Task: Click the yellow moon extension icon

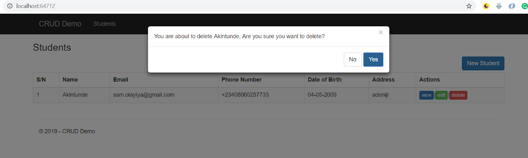Action: pyautogui.click(x=486, y=6)
